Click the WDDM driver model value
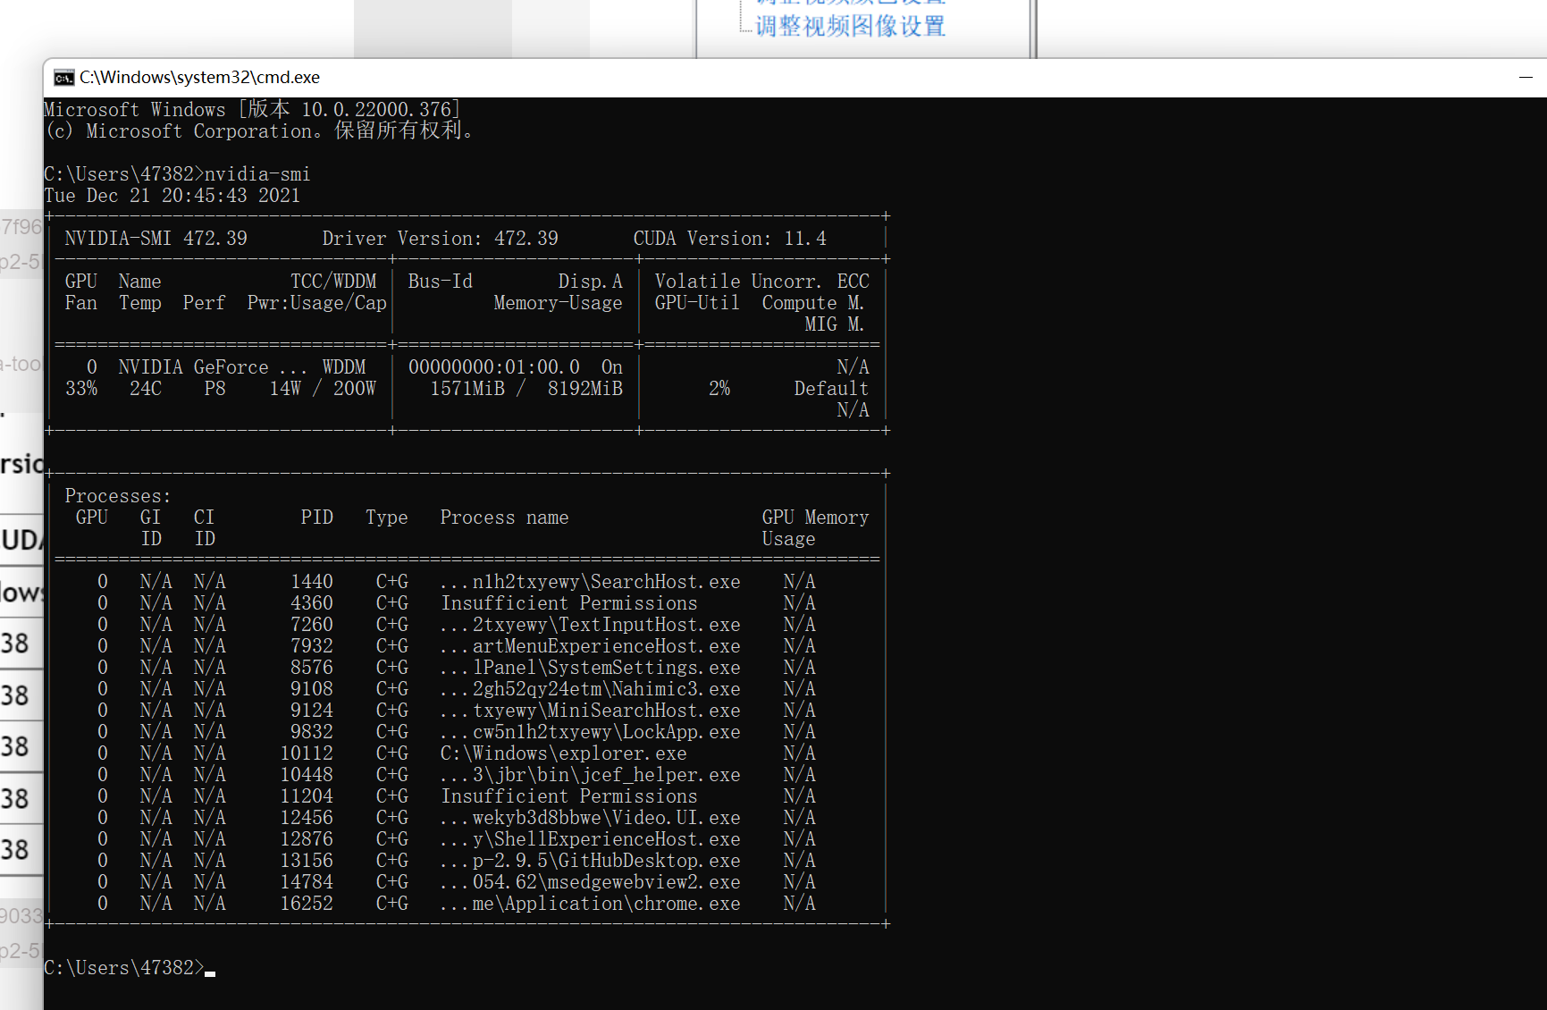Image resolution: width=1547 pixels, height=1010 pixels. coord(344,367)
